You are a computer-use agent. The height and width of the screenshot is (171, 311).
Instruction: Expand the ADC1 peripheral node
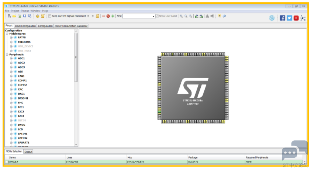pyautogui.click(x=11, y=59)
